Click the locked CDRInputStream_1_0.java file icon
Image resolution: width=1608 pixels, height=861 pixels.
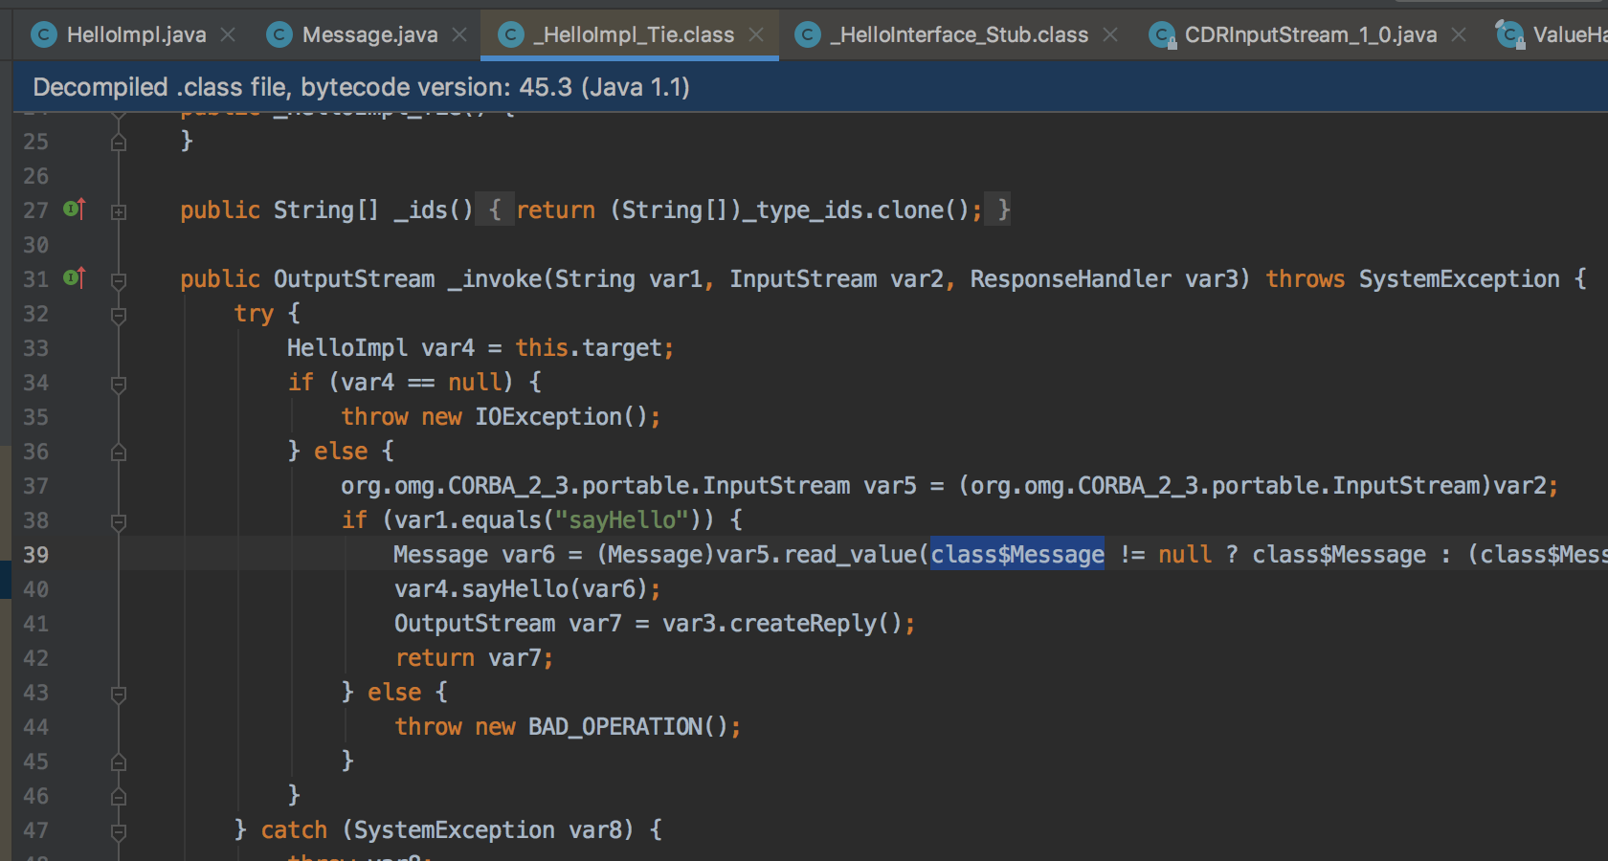point(1162,35)
